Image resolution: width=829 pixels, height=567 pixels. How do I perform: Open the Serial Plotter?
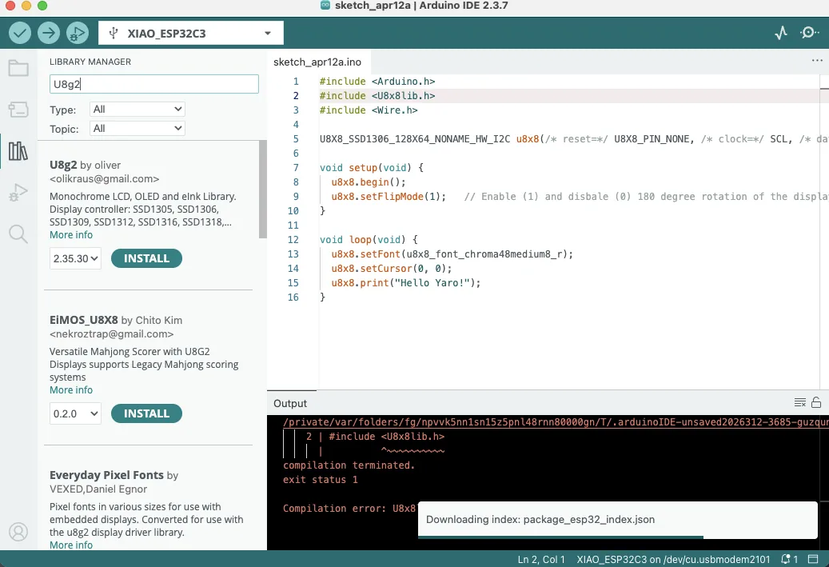click(781, 33)
